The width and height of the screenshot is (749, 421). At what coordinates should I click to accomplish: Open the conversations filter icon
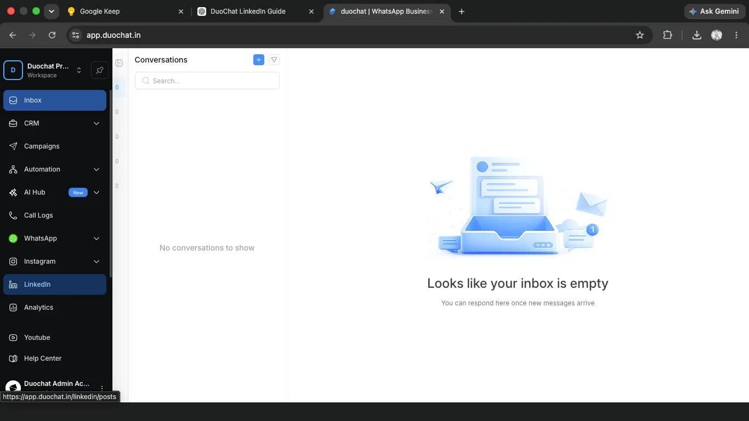[x=274, y=60]
